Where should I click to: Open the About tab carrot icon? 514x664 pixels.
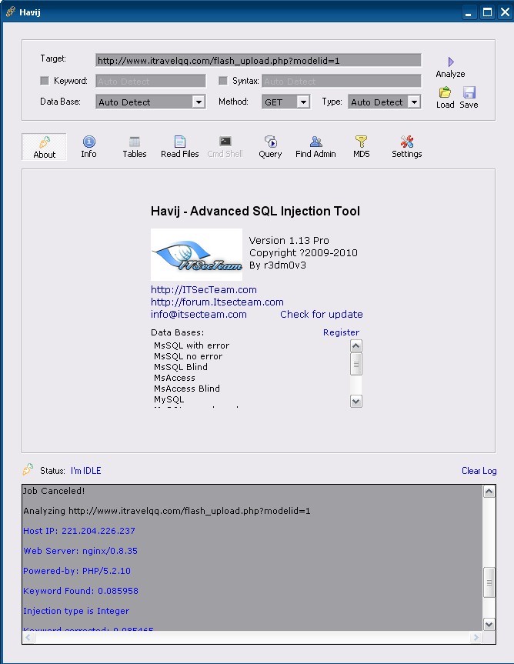pyautogui.click(x=45, y=142)
